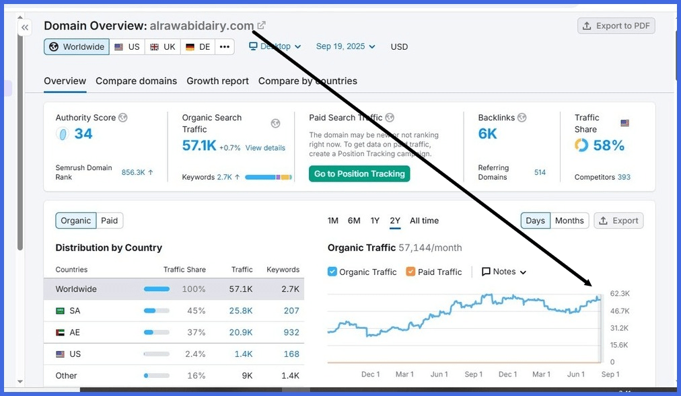Open Referring Domains 514 link
Screen dimensions: 681x396
click(540, 172)
